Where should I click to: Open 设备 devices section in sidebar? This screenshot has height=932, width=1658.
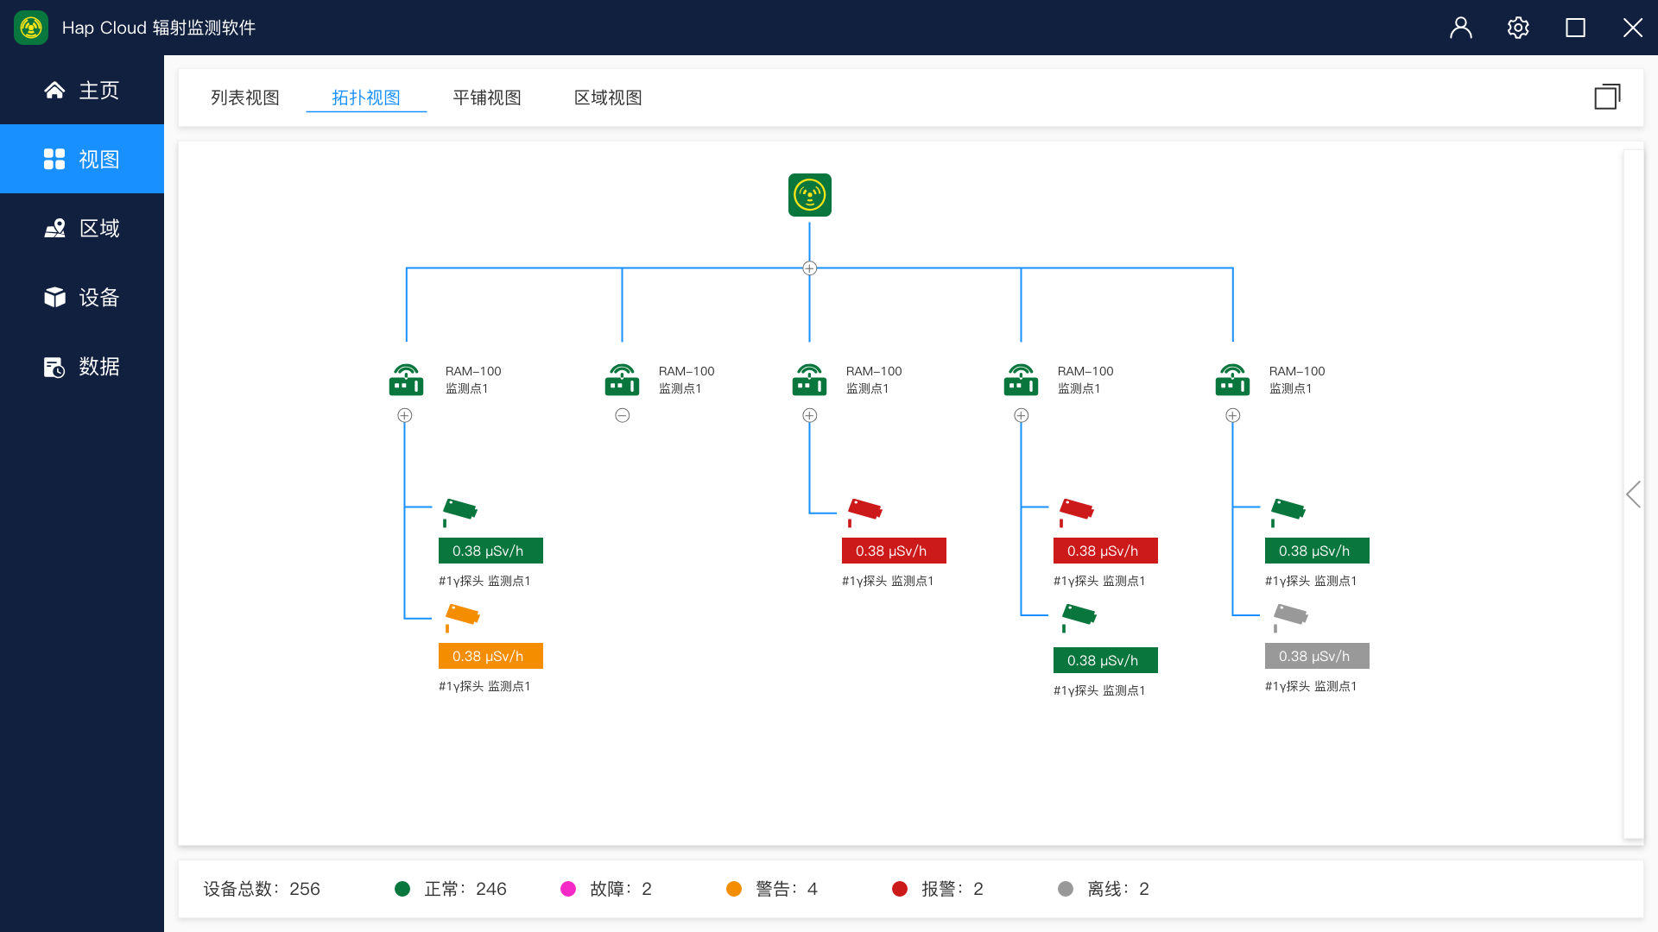pos(82,297)
